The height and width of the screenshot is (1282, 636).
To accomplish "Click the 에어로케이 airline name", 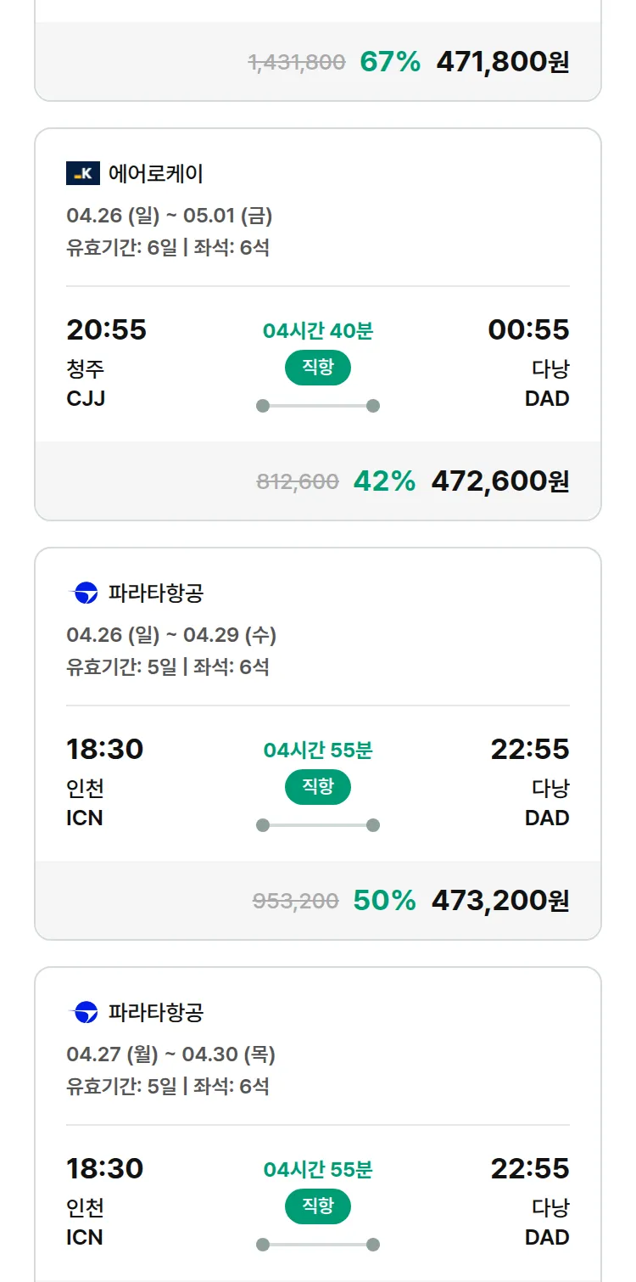I will point(155,173).
